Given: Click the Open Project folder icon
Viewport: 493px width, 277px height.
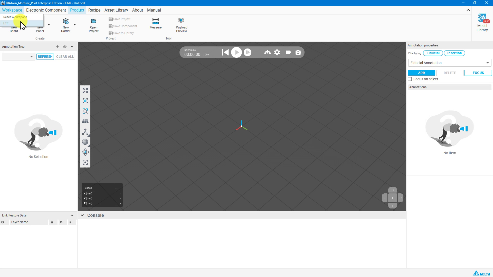Looking at the screenshot, I should [x=94, y=21].
